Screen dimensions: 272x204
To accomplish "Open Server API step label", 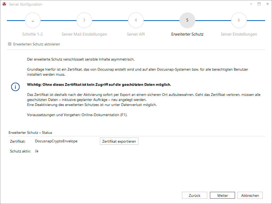I will click(136, 34).
